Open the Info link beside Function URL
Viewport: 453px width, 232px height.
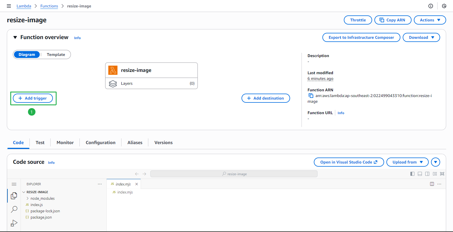tap(341, 113)
